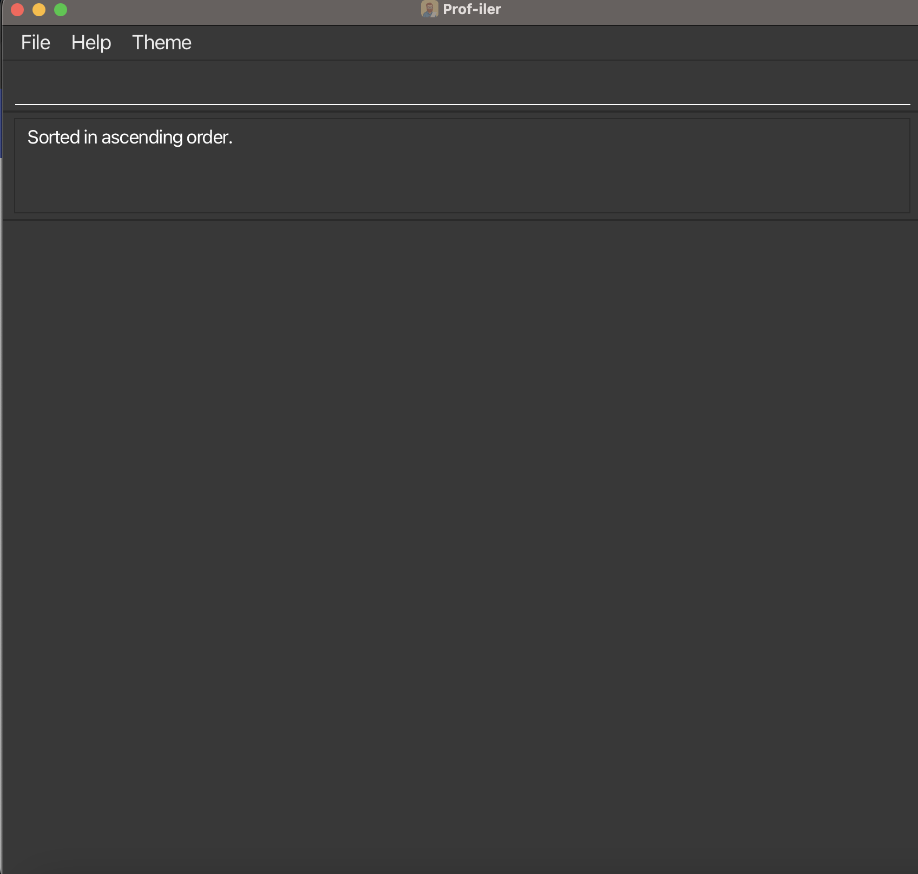Close the Prof-iler window

(x=17, y=10)
